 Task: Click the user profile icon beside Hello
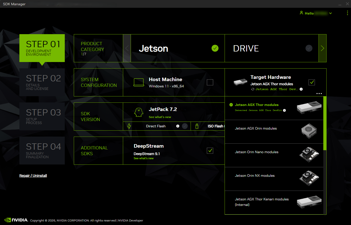coord(301,13)
